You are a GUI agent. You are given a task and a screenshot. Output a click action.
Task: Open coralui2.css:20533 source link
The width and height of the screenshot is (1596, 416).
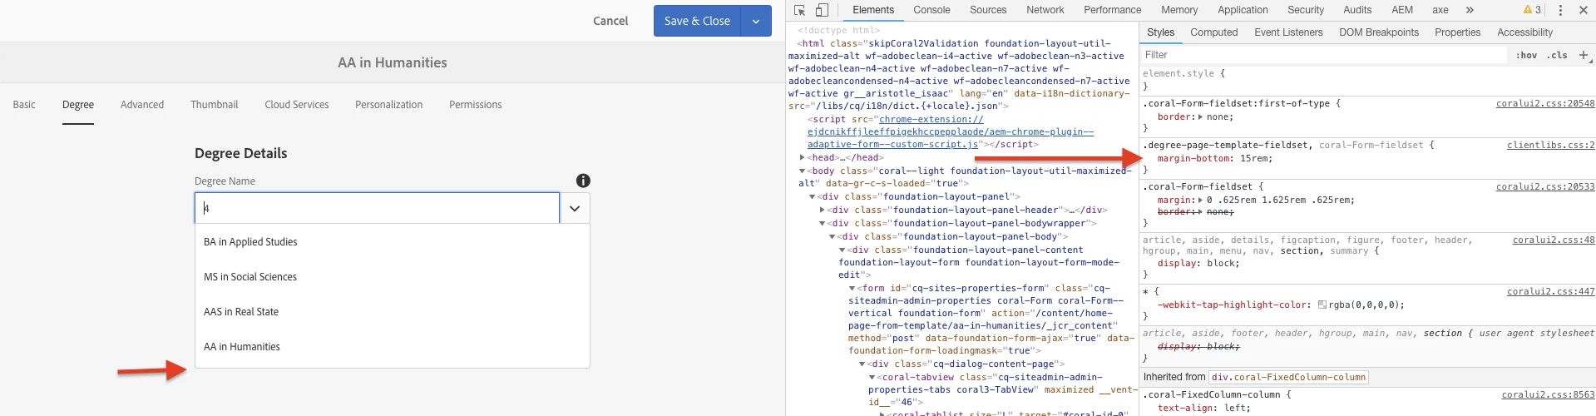[1545, 187]
